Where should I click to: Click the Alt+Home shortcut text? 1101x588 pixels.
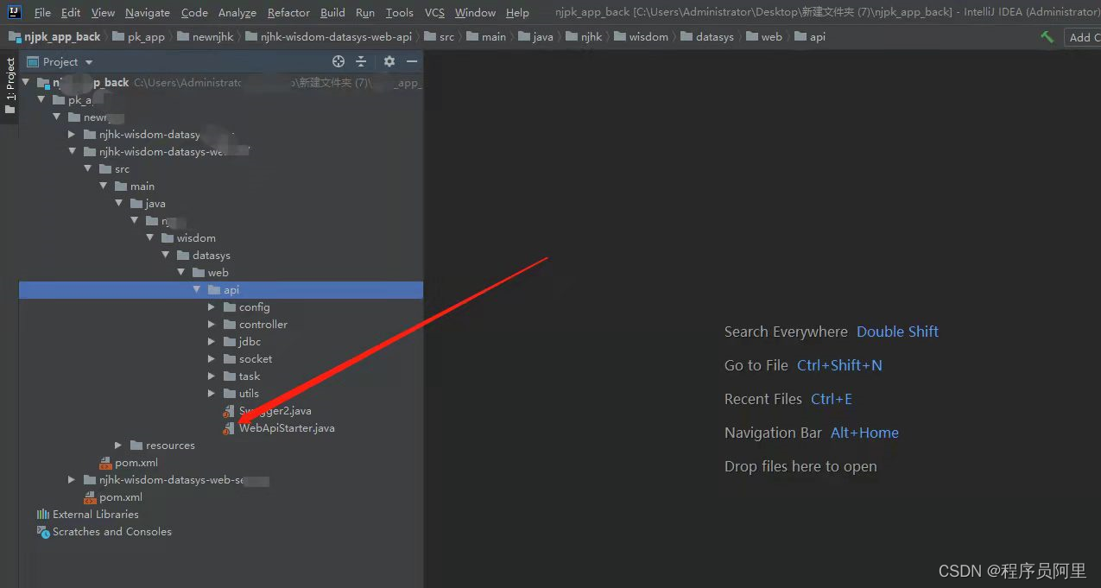(864, 433)
